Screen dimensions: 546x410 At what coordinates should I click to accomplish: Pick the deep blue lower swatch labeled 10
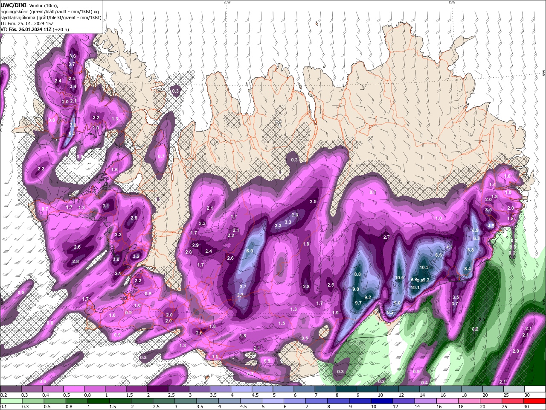[x=382, y=401]
